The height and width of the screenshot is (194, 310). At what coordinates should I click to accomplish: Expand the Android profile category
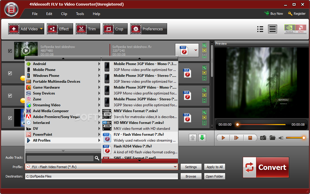tap(63, 64)
